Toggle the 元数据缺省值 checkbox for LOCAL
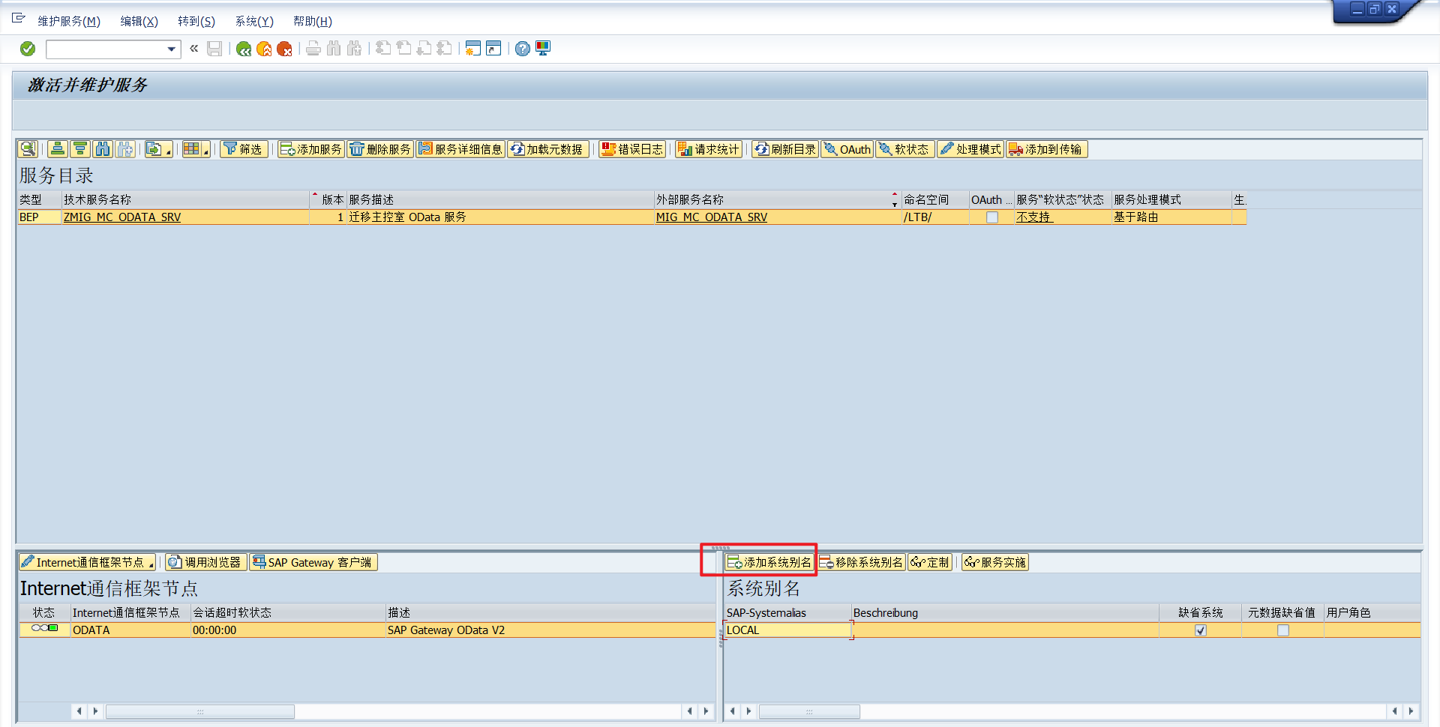 pos(1283,630)
